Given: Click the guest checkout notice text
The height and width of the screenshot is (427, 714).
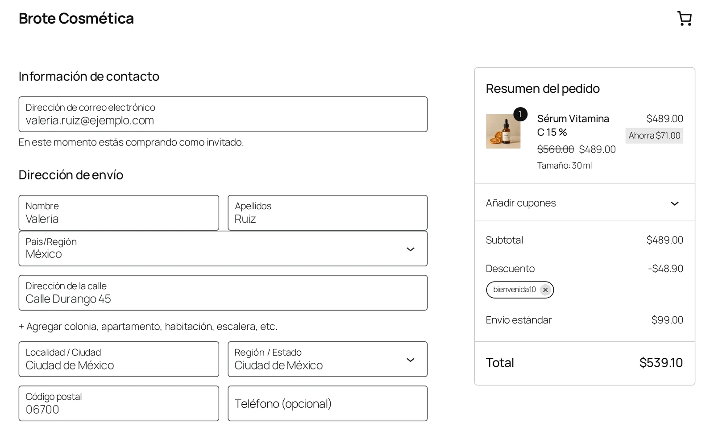Looking at the screenshot, I should [x=131, y=142].
